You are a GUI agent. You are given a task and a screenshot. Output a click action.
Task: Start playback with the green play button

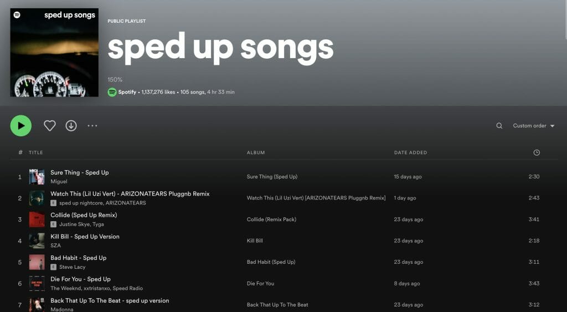[x=21, y=126]
